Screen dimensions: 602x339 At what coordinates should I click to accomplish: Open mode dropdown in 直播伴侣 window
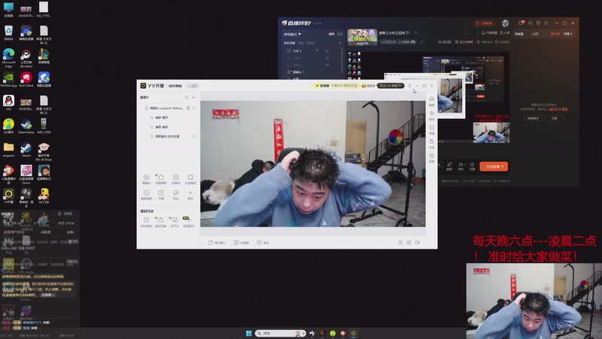coord(293,34)
